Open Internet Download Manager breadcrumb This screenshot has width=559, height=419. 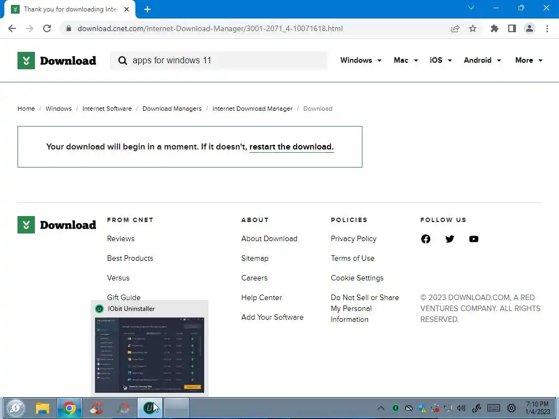pyautogui.click(x=252, y=109)
